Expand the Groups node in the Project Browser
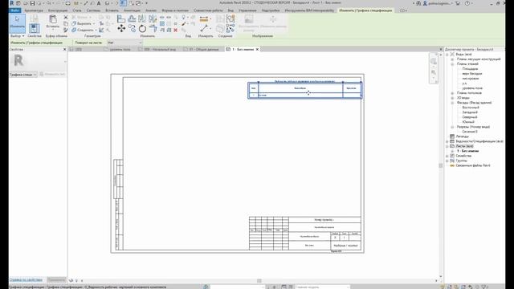 point(447,161)
